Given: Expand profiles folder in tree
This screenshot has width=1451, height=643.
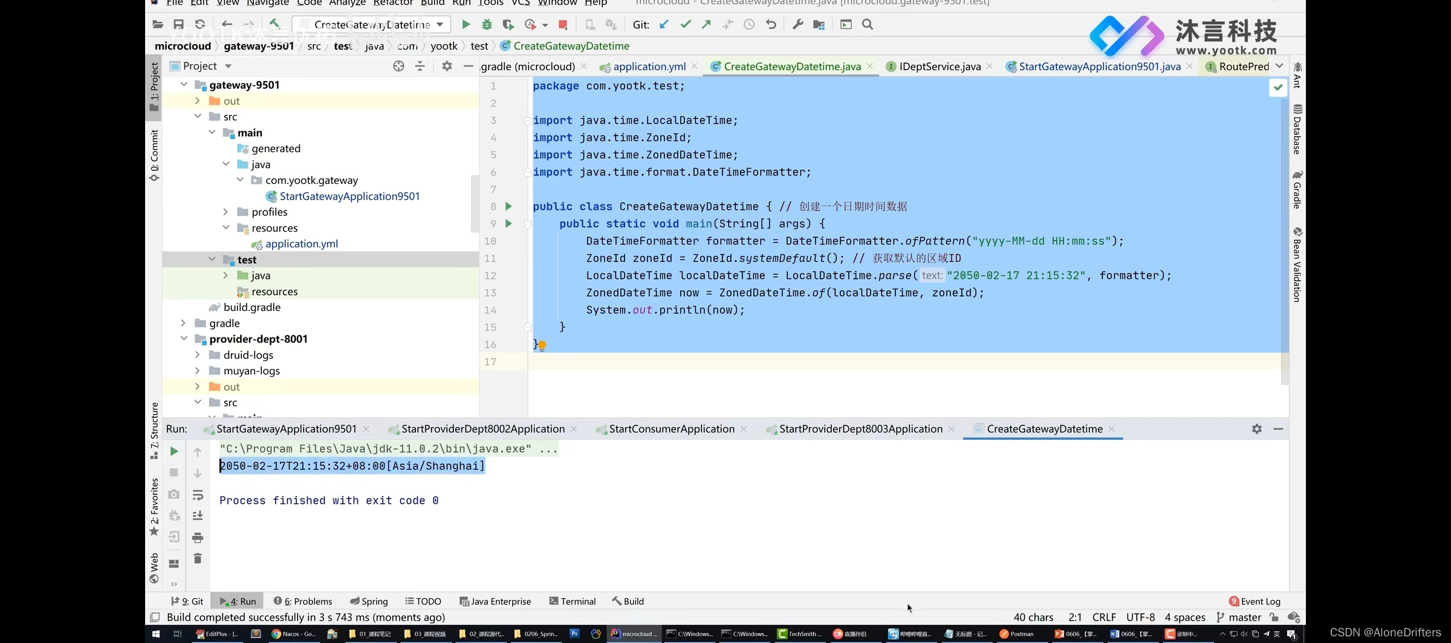Looking at the screenshot, I should (226, 212).
